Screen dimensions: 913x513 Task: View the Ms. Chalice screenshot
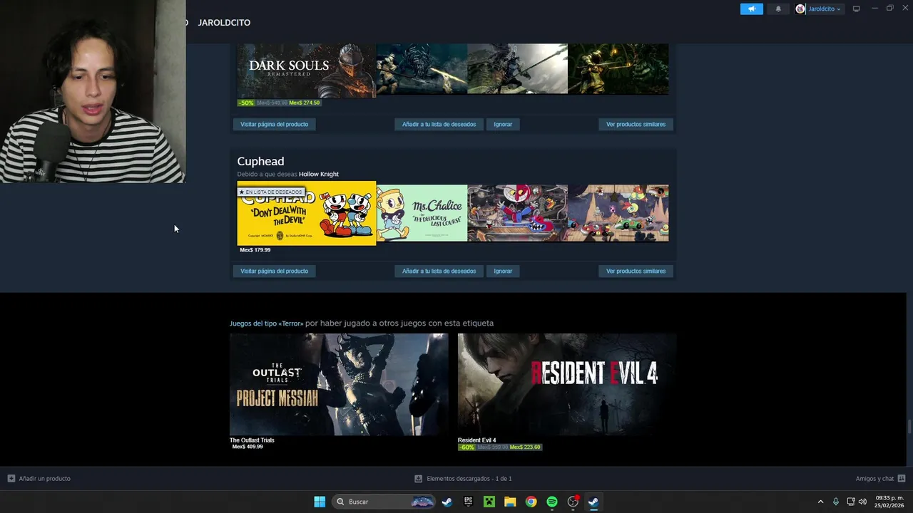[422, 213]
